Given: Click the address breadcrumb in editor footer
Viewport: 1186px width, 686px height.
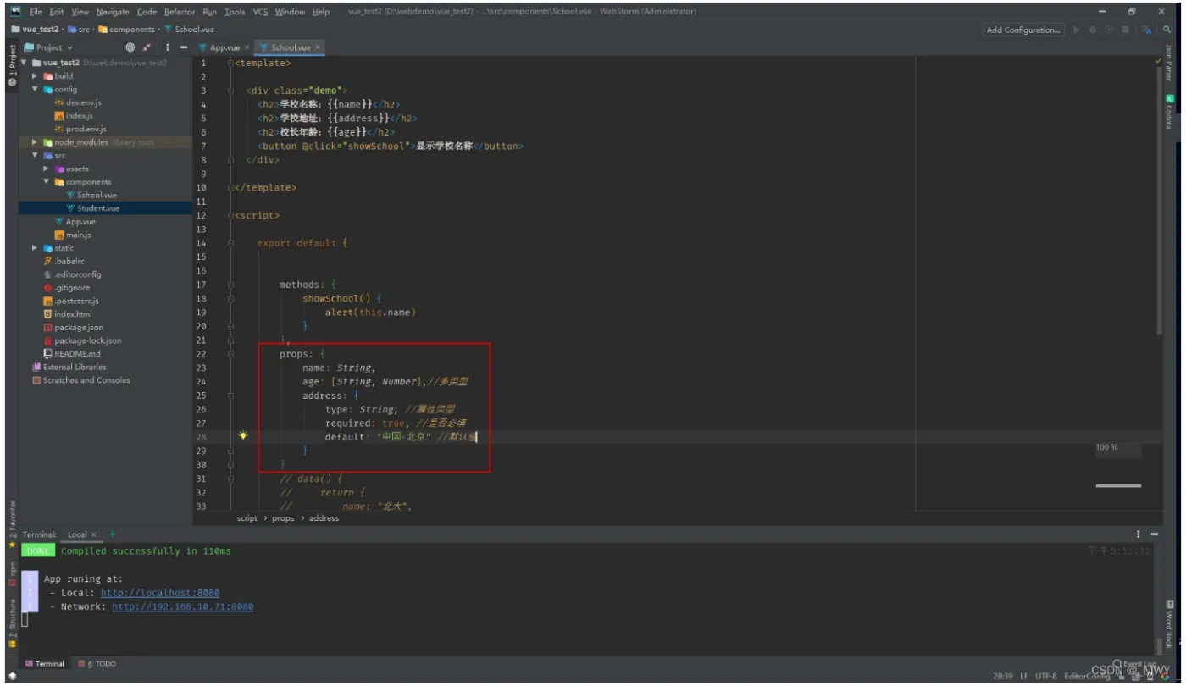Looking at the screenshot, I should coord(324,518).
